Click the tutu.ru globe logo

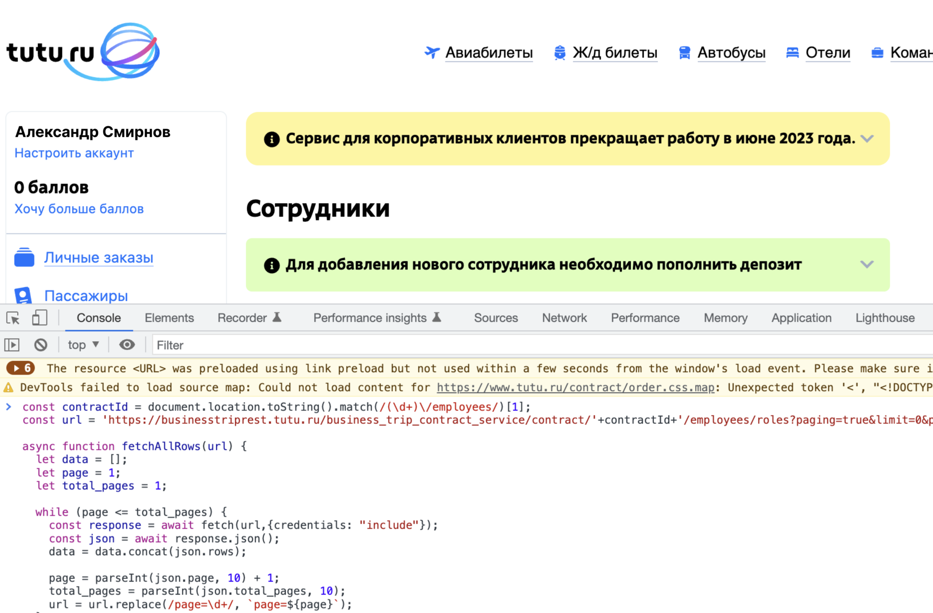coord(130,51)
